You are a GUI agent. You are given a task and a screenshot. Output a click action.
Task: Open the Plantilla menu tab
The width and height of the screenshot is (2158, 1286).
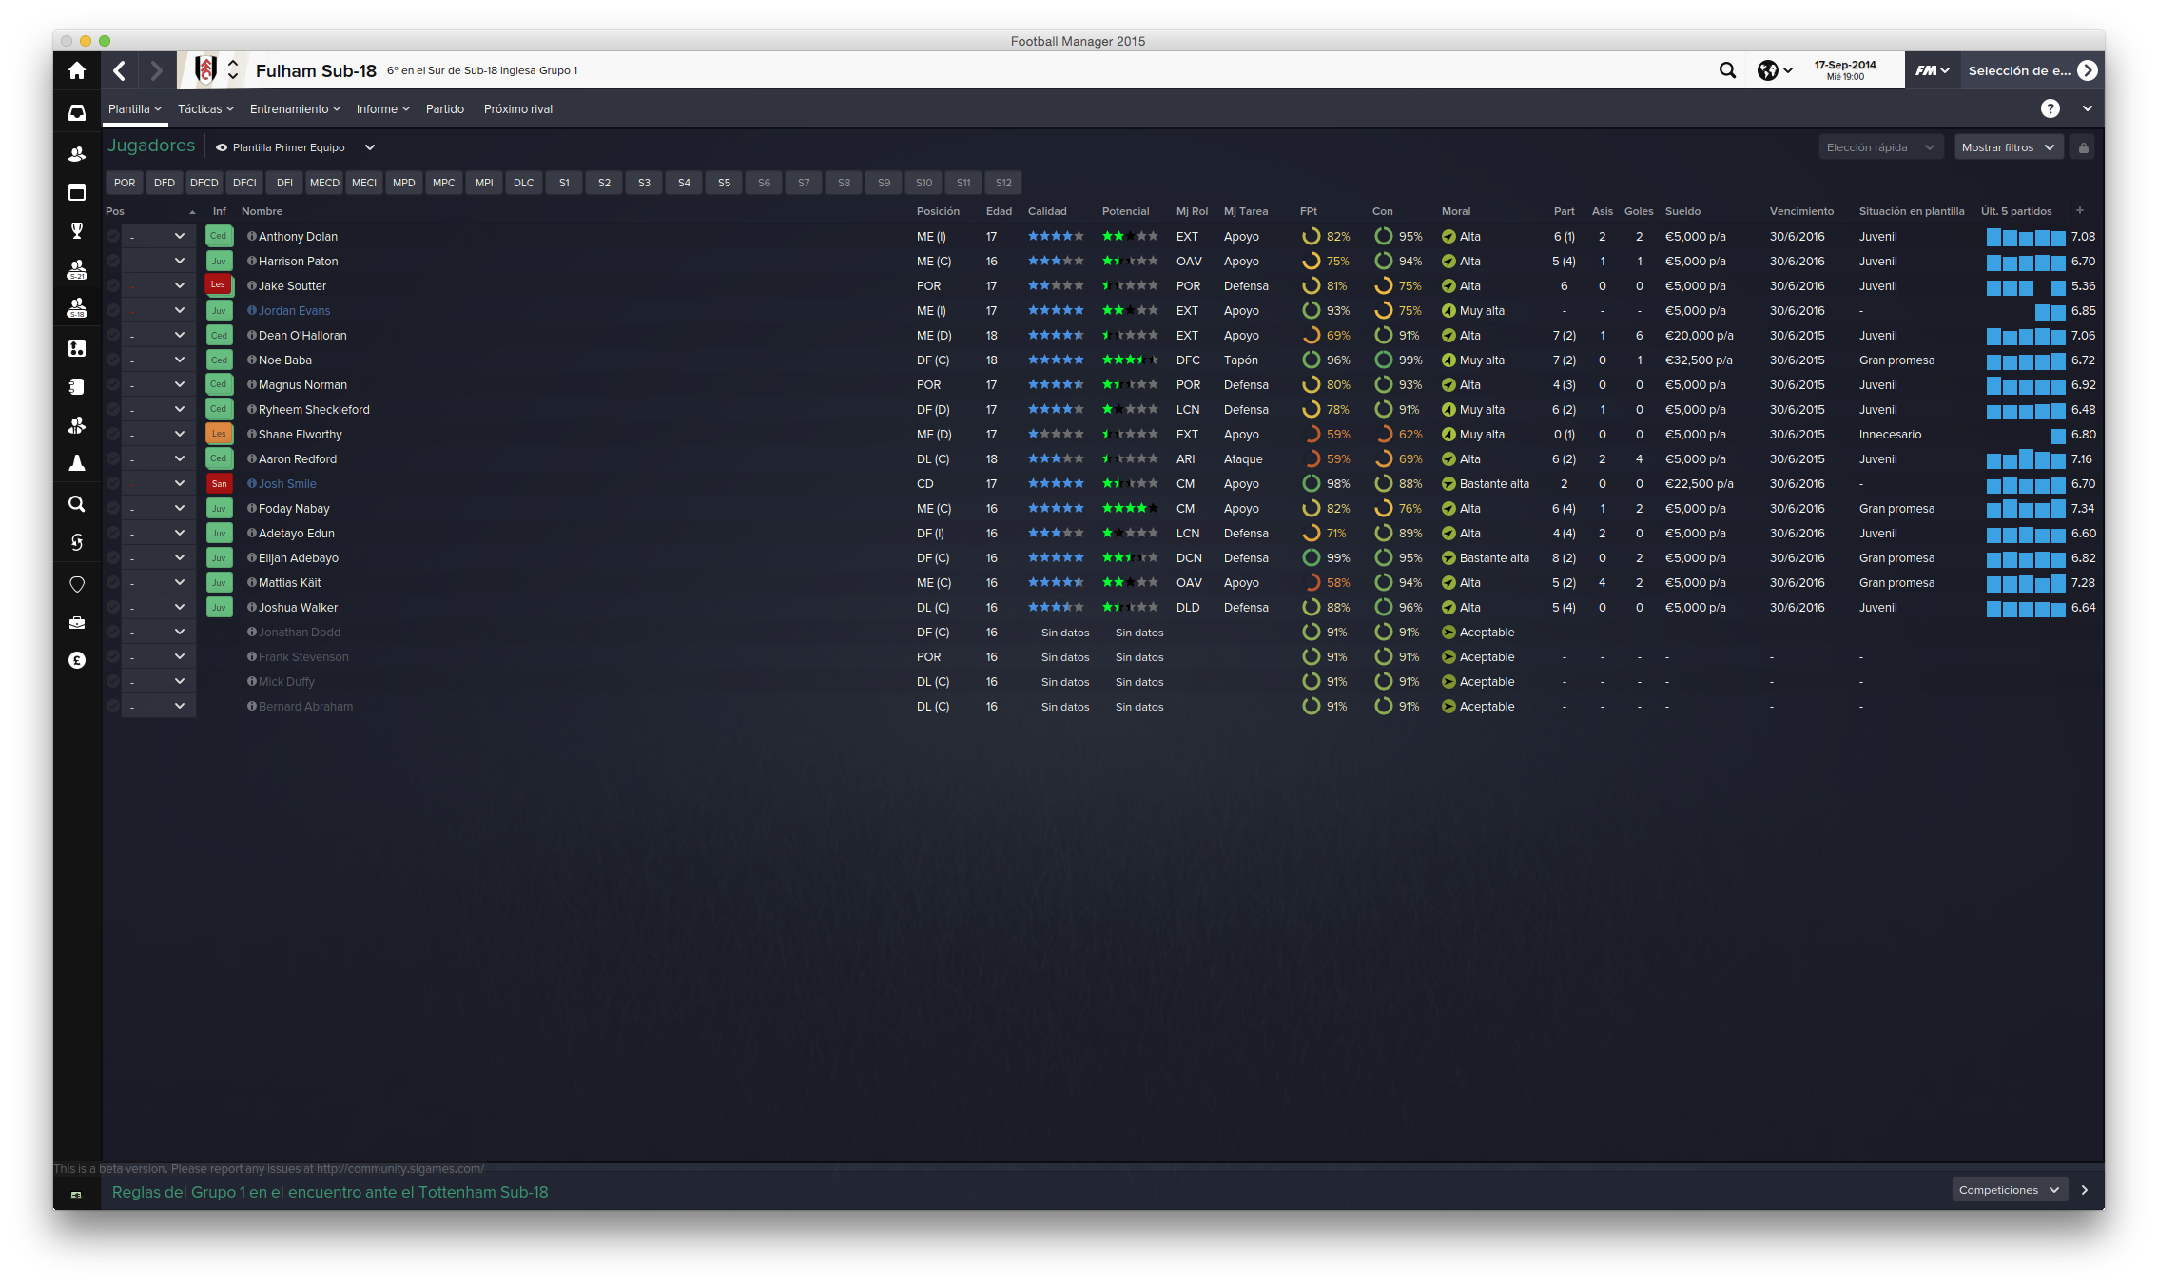[x=135, y=108]
